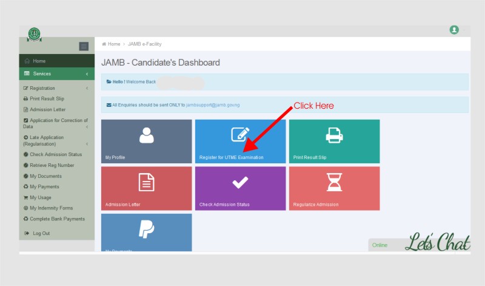Open the Print Result Slip tile
This screenshot has width=485, height=286.
coord(334,141)
